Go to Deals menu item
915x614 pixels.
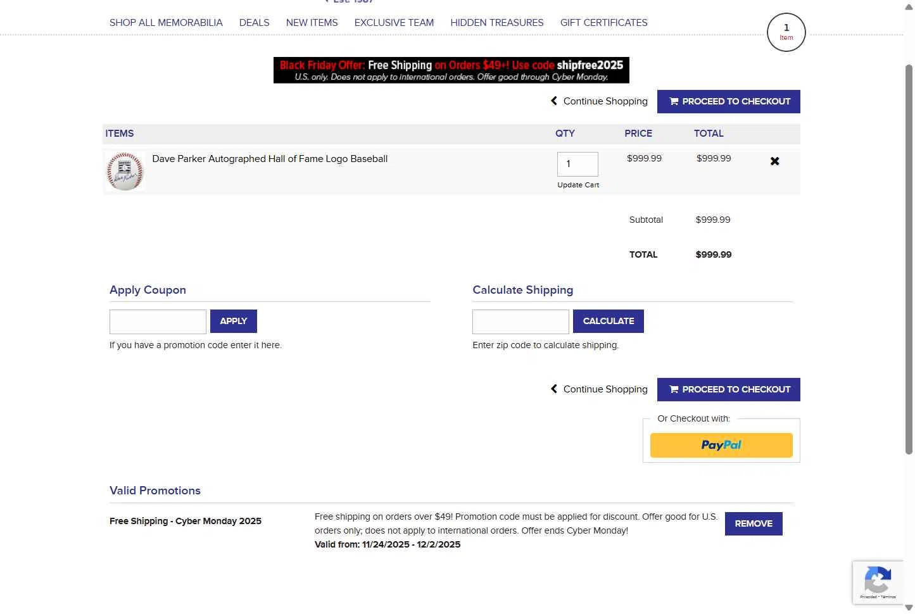[x=255, y=23]
